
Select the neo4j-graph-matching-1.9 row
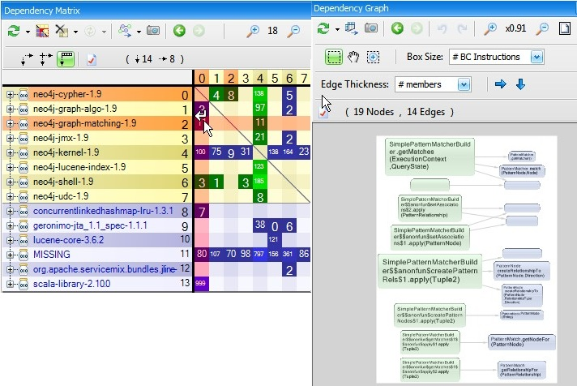pos(97,123)
